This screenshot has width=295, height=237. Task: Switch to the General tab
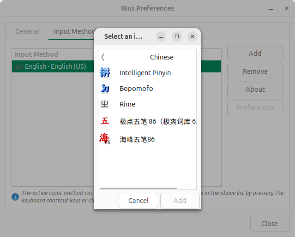27,31
